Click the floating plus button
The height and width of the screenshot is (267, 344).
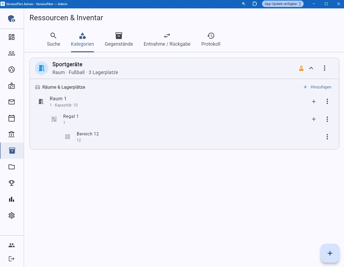330,253
